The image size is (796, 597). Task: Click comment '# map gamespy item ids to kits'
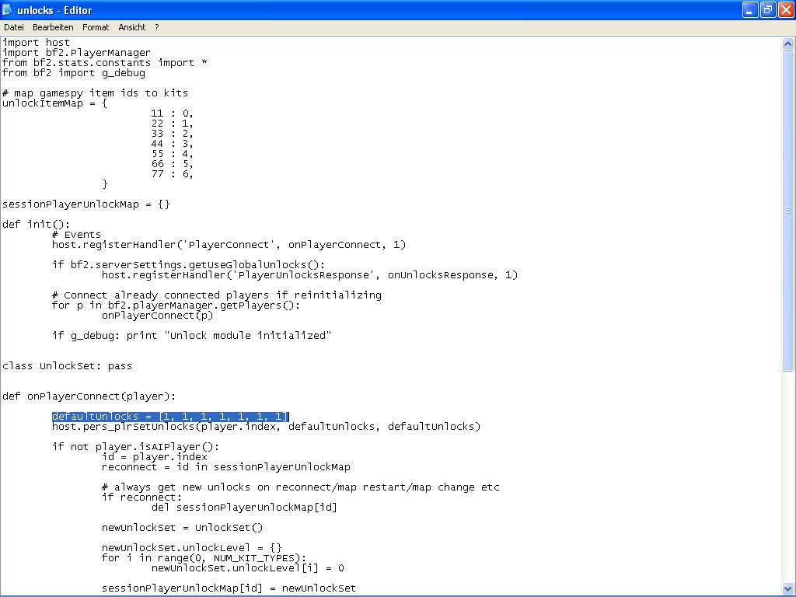click(x=95, y=93)
